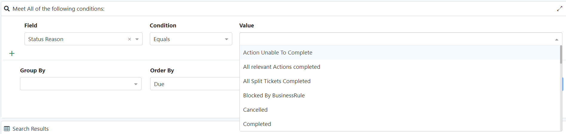The height and width of the screenshot is (134, 566).
Task: Clear the Status Reason field selection
Action: point(130,39)
